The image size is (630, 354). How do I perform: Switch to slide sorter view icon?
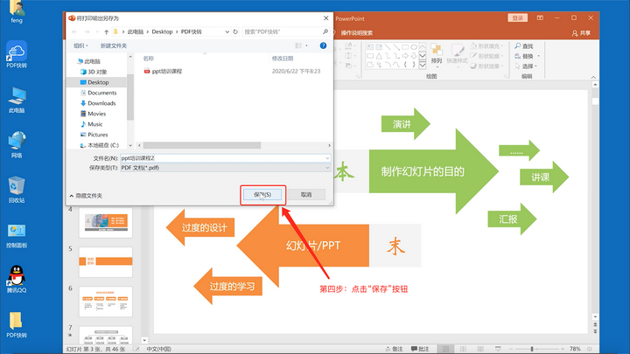pos(463,349)
